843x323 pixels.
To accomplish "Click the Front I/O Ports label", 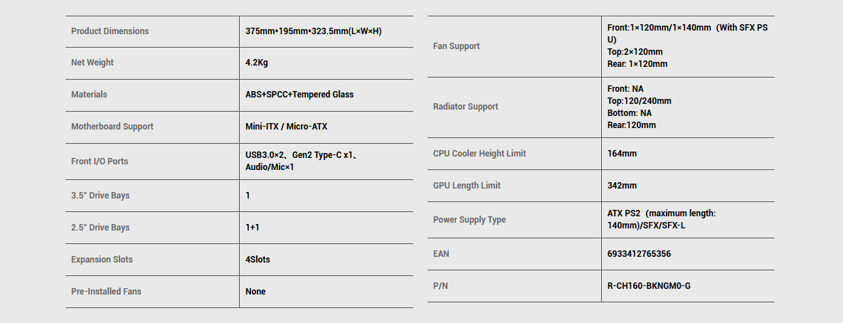I will [x=100, y=161].
